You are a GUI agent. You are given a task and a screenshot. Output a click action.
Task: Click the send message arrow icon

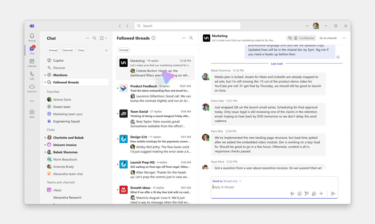[333, 194]
